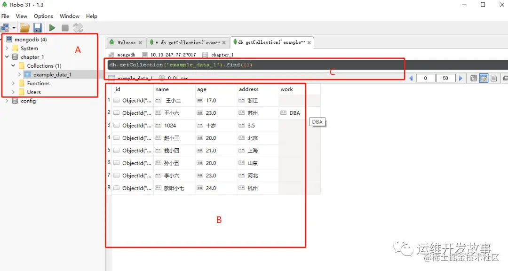The image size is (508, 271).
Task: Click the rotate orientation toolbar icon
Action: pyautogui.click(x=78, y=28)
